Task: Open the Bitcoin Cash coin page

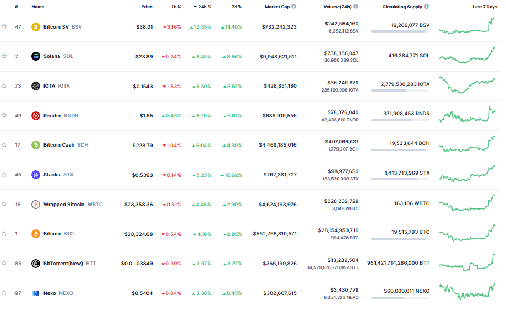Action: [59, 145]
